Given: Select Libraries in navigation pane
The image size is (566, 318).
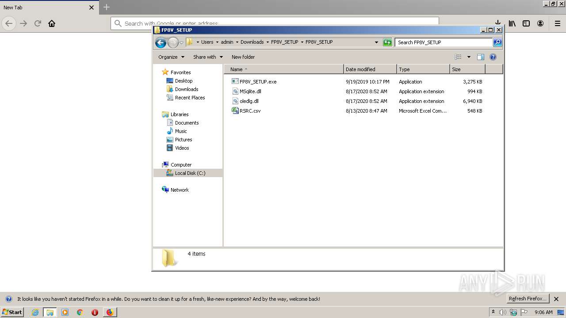Looking at the screenshot, I should (180, 114).
